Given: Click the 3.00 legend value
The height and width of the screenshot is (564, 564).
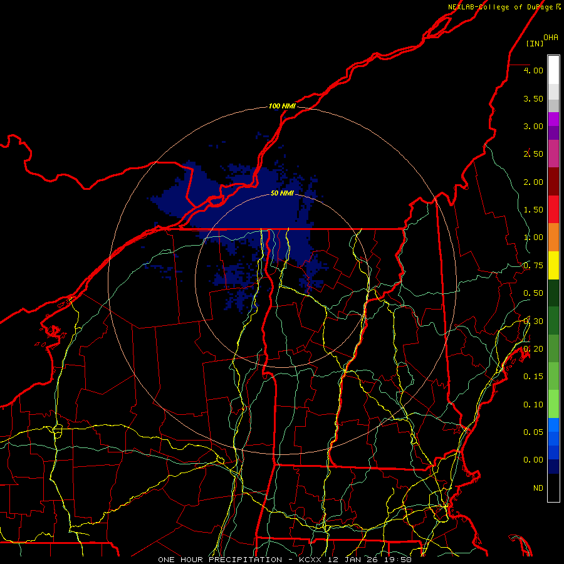Looking at the screenshot, I should coord(533,126).
